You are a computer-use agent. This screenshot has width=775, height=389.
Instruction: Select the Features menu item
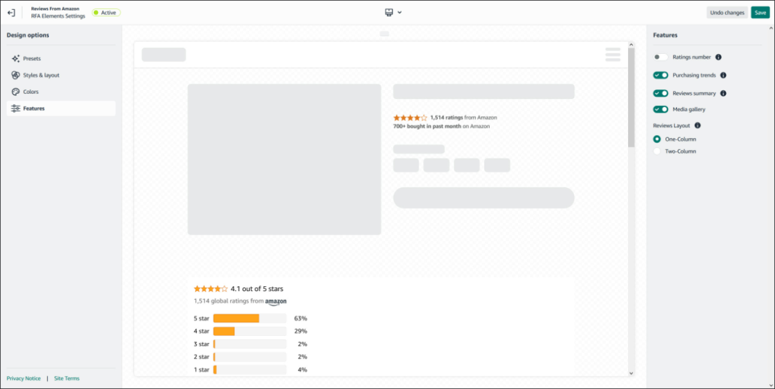click(x=33, y=108)
